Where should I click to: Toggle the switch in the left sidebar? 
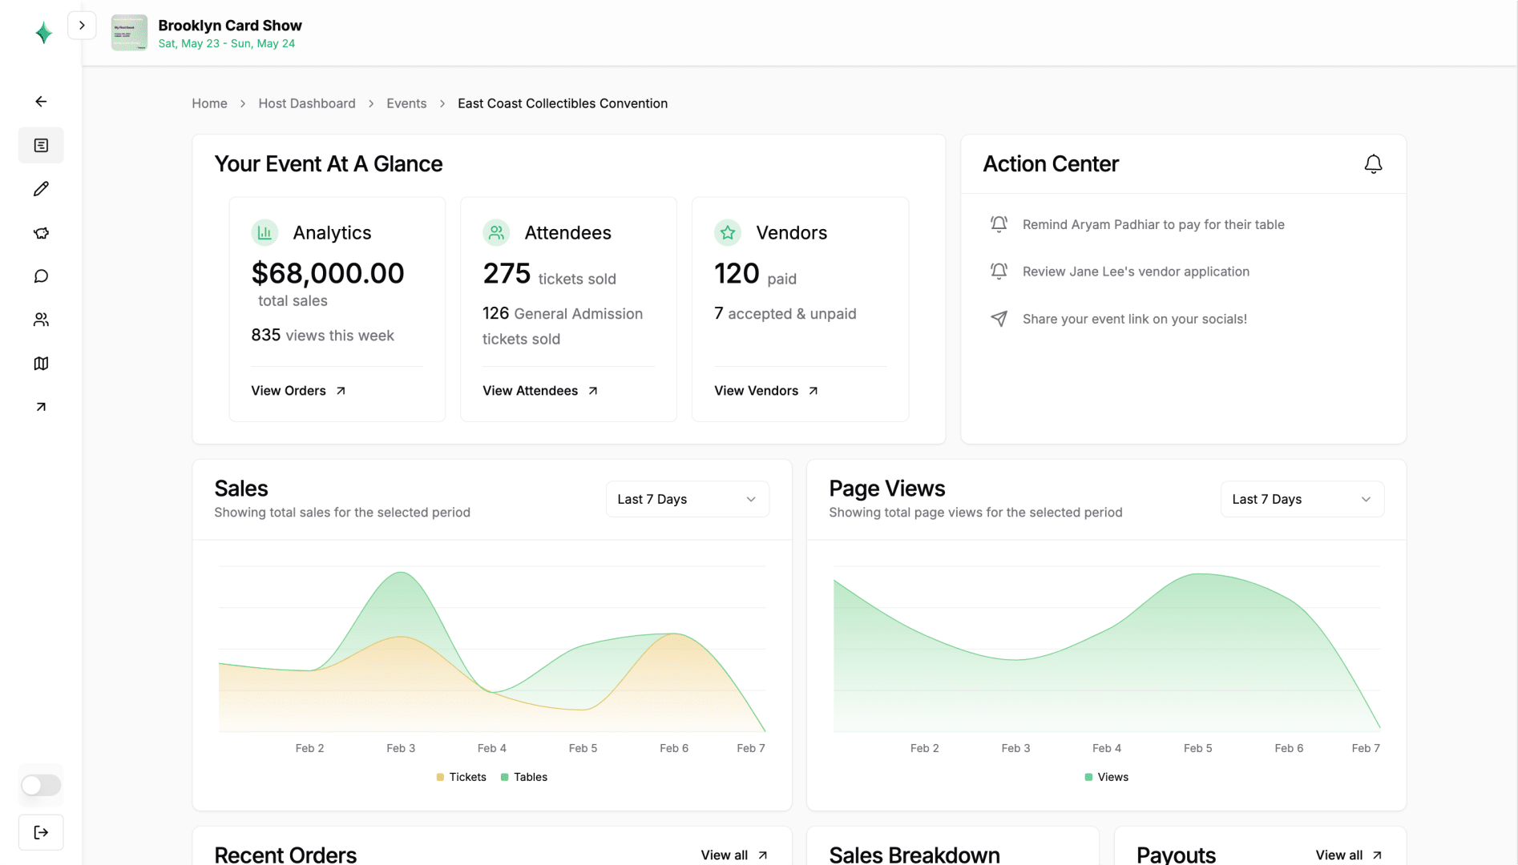coord(41,785)
